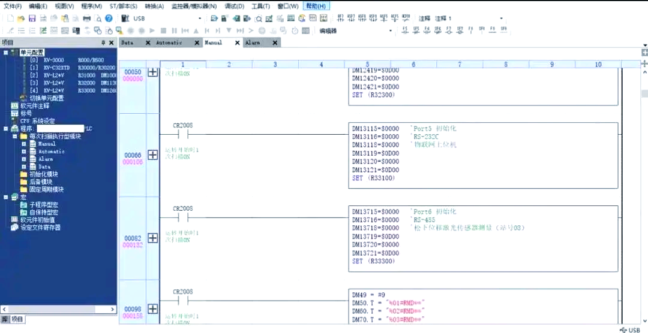Click the SF5 normally-closed contact icon
Image resolution: width=648 pixels, height=333 pixels.
[x=416, y=30]
